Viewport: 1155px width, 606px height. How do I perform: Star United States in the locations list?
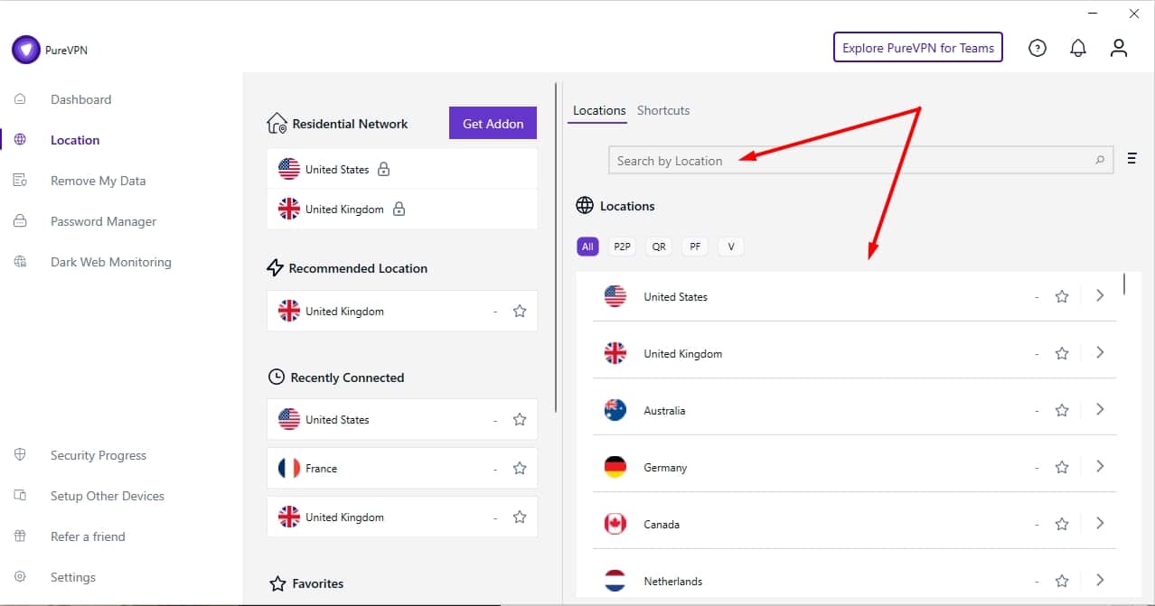click(x=1062, y=296)
